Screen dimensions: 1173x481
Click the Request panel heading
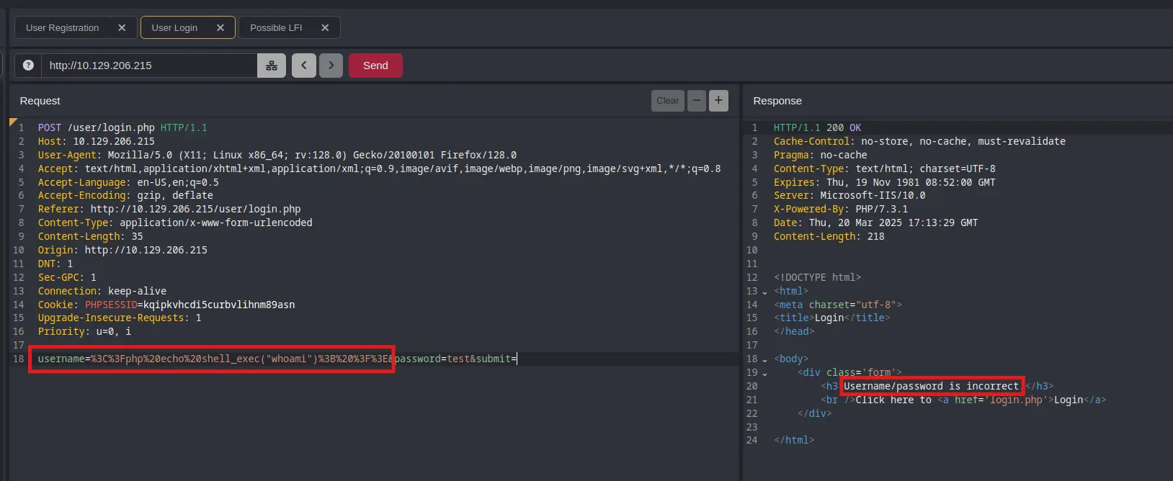tap(40, 101)
